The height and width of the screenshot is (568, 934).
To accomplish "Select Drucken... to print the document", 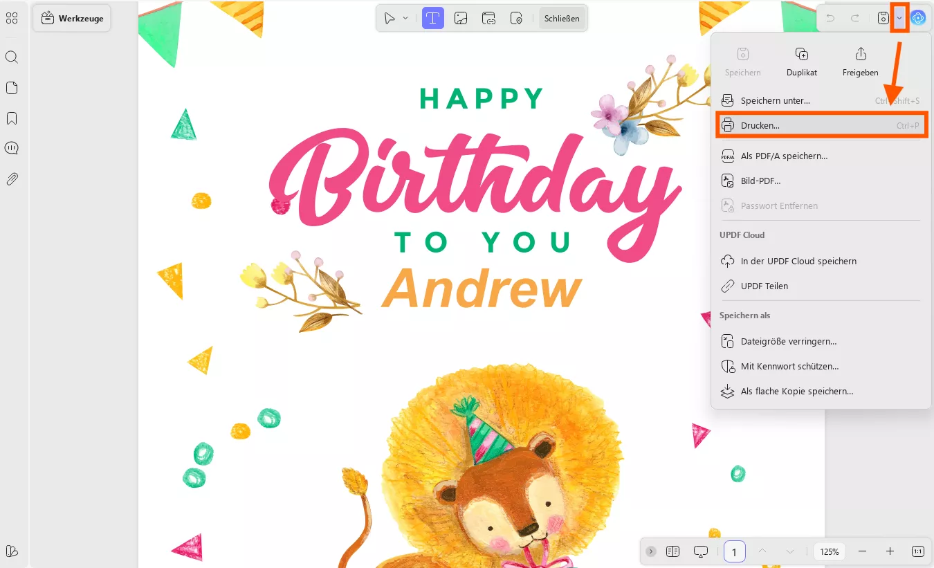I will point(821,126).
